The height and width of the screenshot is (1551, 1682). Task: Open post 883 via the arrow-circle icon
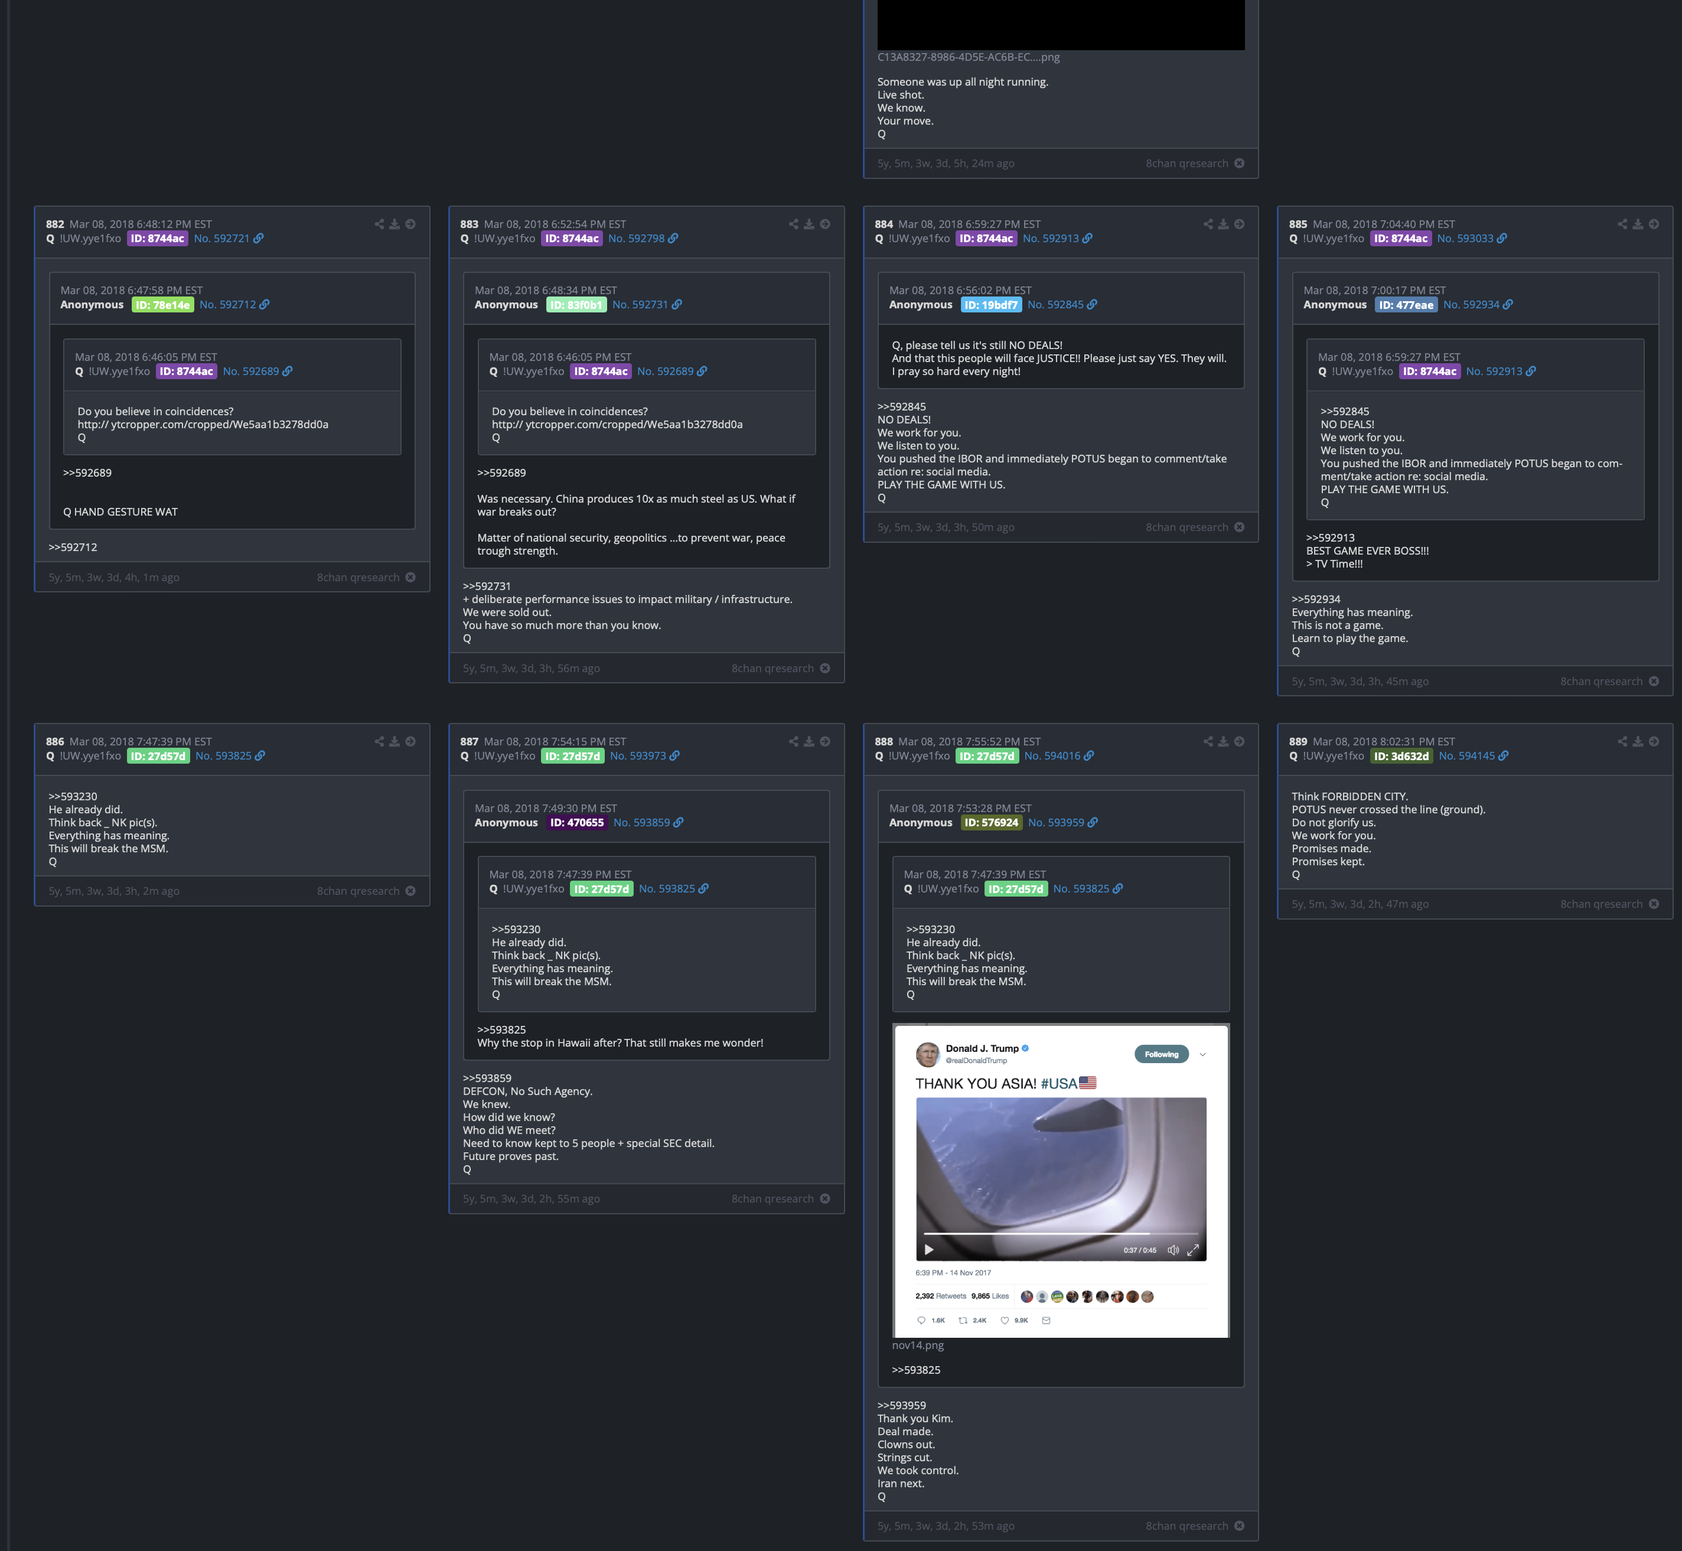pos(825,224)
